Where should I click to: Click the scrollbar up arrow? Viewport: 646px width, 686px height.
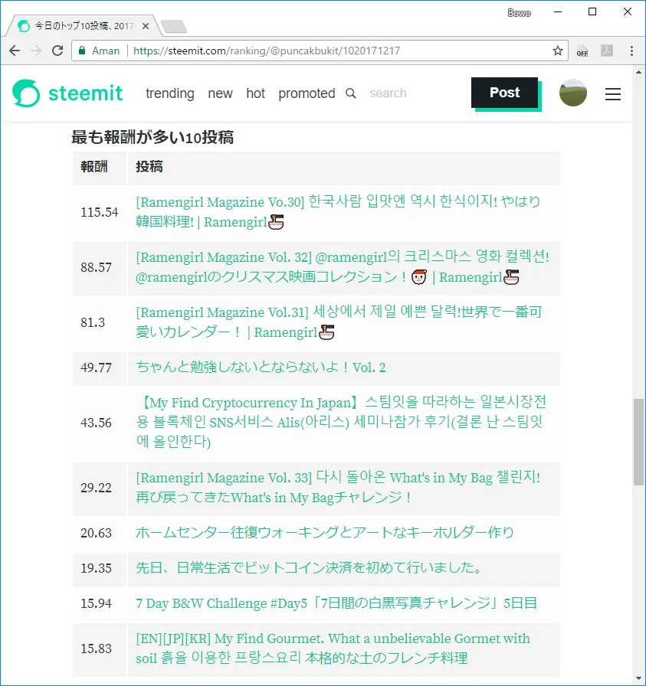click(638, 72)
